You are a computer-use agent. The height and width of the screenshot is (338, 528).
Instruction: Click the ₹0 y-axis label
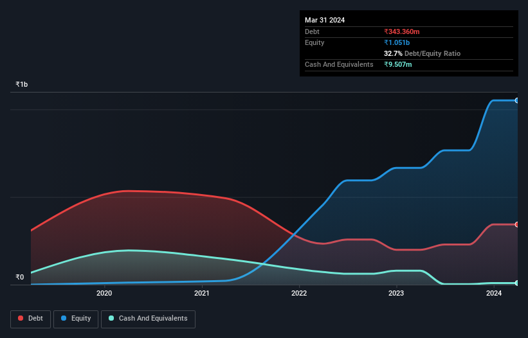tap(20, 277)
